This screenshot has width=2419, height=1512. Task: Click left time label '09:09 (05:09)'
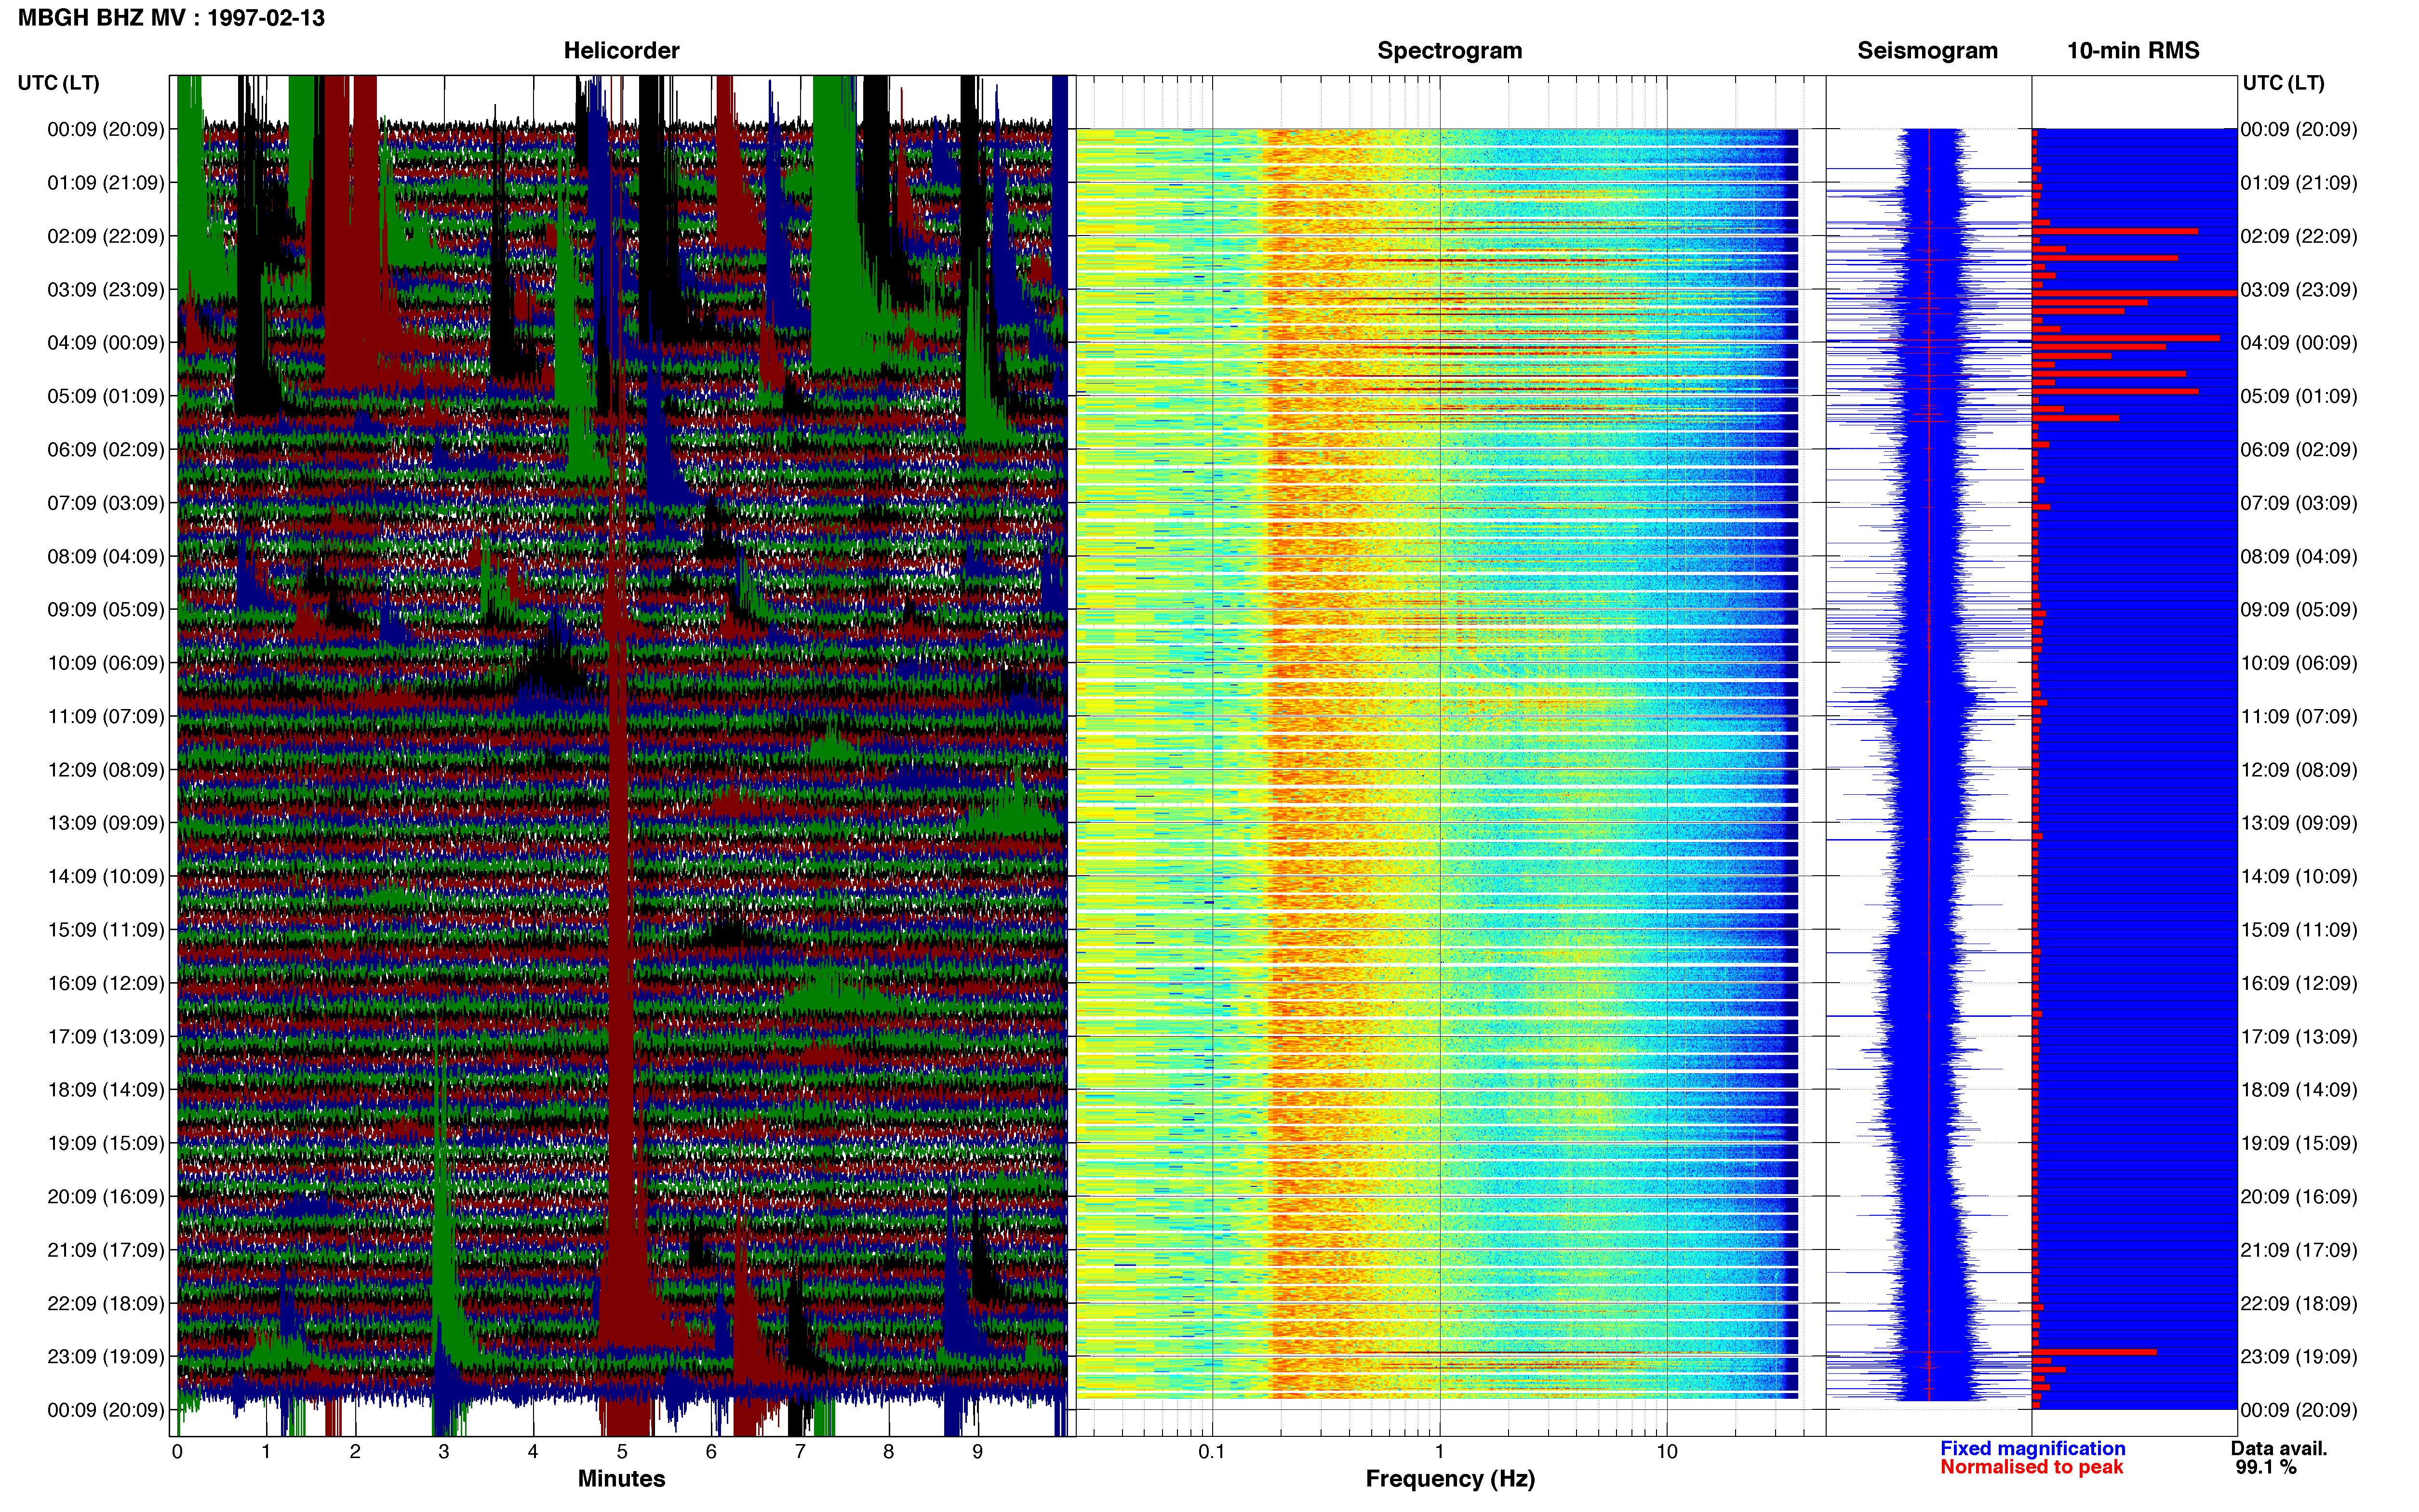pos(106,610)
